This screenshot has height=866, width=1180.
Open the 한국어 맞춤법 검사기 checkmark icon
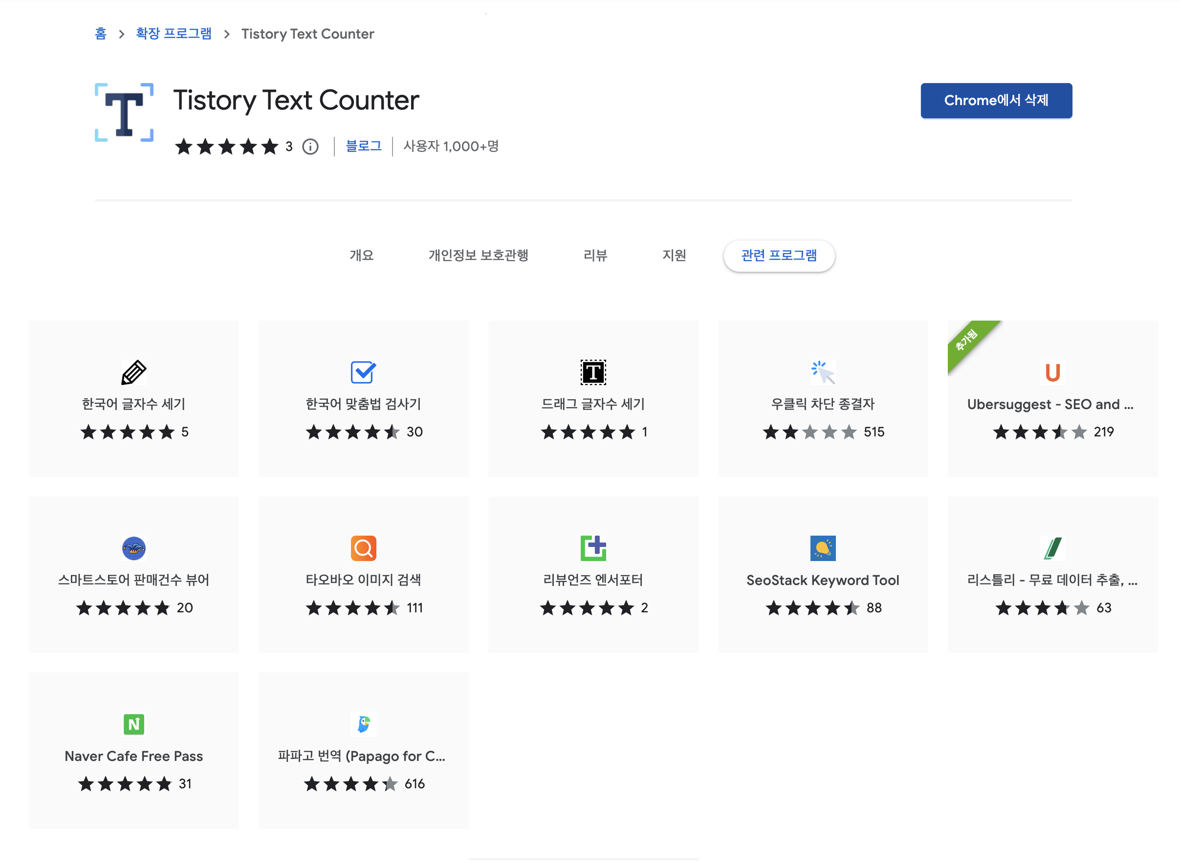coord(363,372)
